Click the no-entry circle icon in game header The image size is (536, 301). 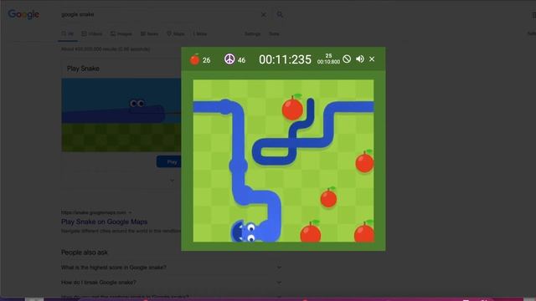[347, 59]
